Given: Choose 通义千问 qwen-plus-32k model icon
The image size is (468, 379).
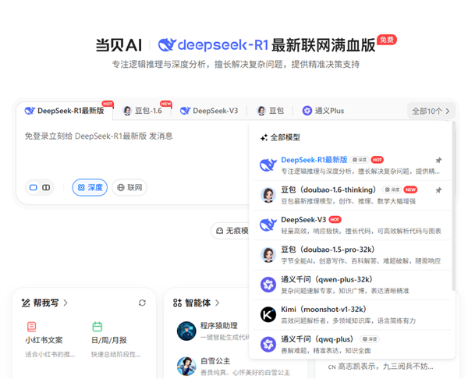Looking at the screenshot, I should (268, 284).
